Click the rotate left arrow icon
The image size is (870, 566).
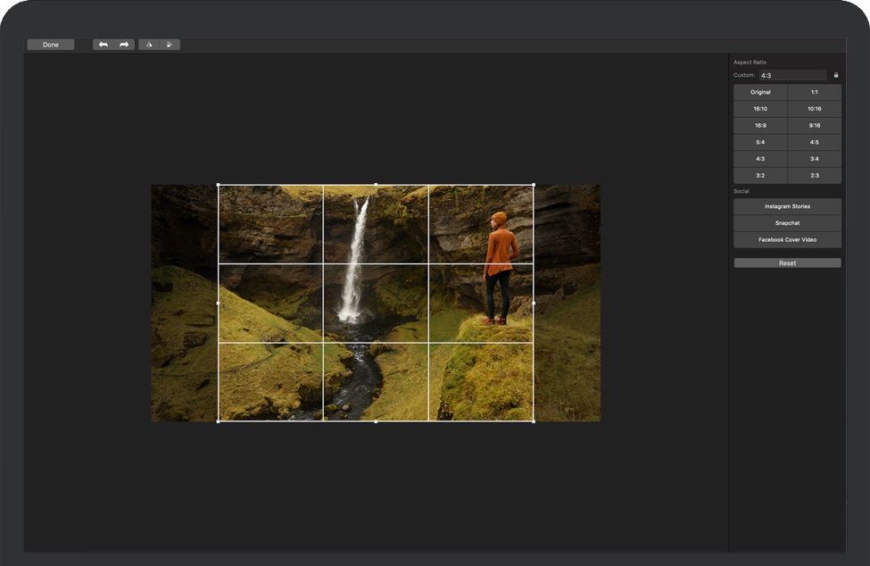[x=104, y=45]
